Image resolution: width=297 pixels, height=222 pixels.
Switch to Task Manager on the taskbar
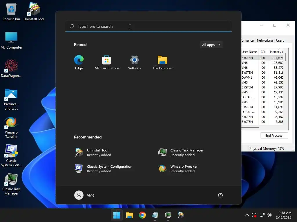pyautogui.click(x=168, y=215)
